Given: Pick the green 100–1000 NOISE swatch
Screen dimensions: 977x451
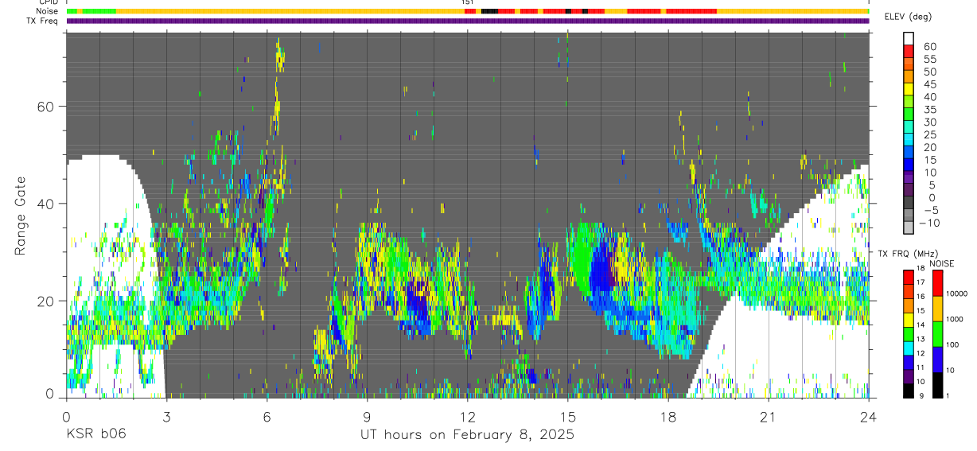Looking at the screenshot, I should 936,334.
